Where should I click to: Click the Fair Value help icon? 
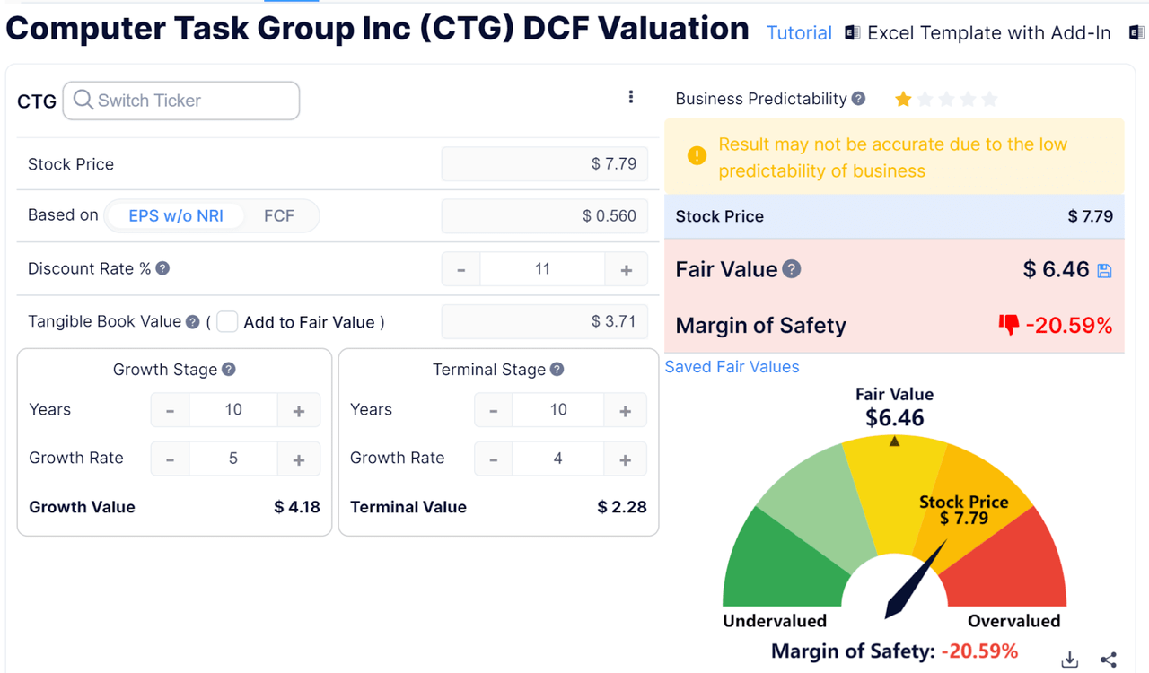[x=791, y=269]
